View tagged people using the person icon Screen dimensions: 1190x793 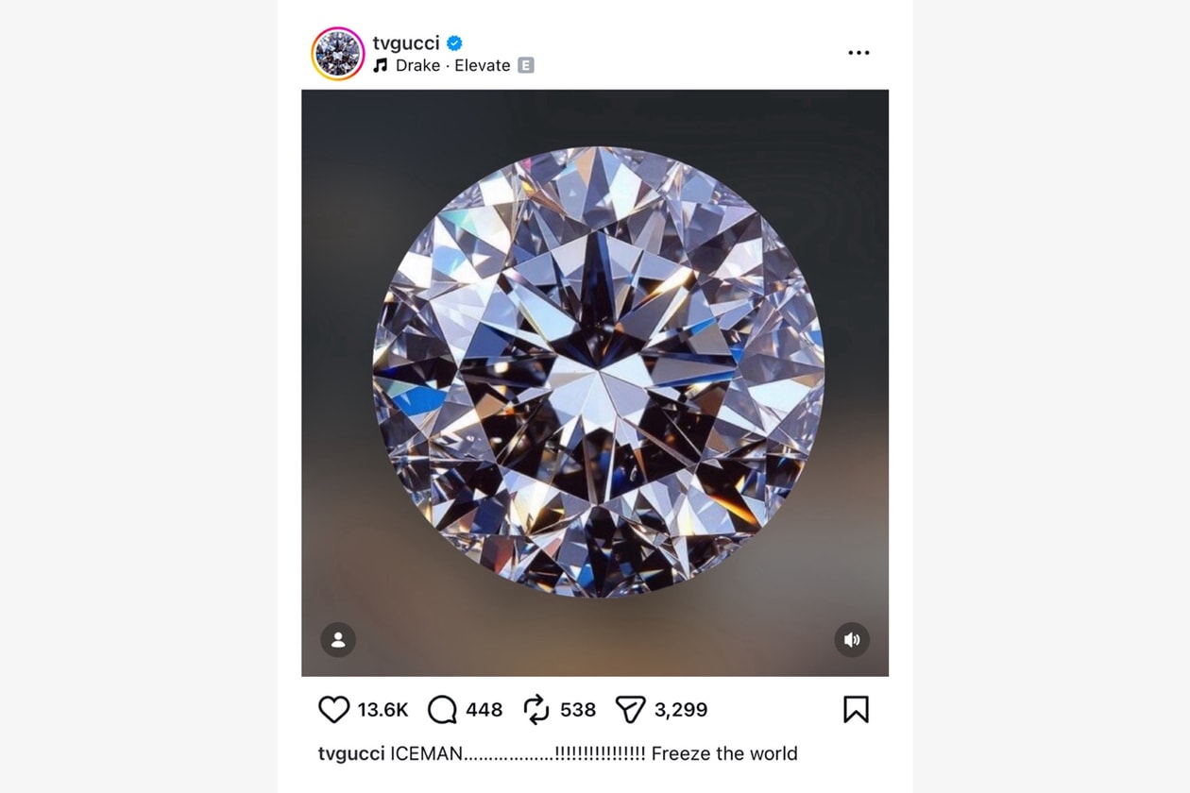(339, 640)
